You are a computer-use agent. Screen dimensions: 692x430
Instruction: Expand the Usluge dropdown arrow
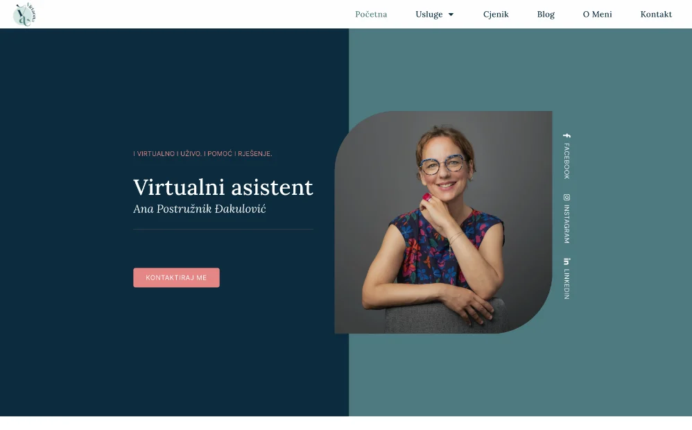451,15
